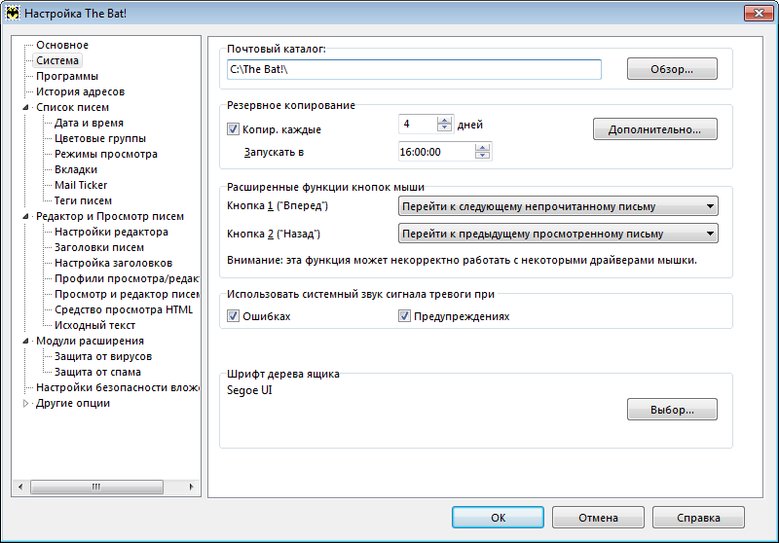Increase Запускать в time up arrow
The image size is (779, 543).
click(x=482, y=147)
